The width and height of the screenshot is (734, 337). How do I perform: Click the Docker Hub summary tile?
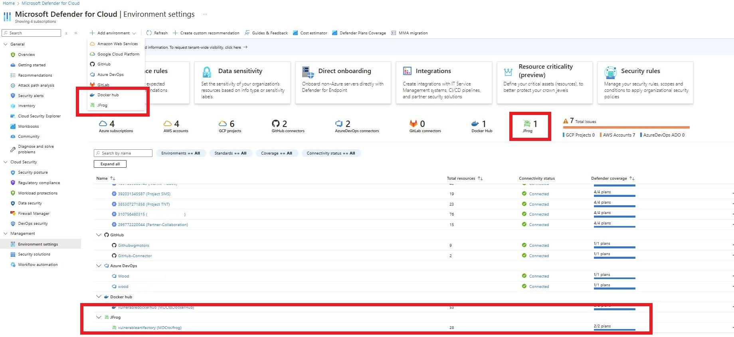pyautogui.click(x=481, y=126)
